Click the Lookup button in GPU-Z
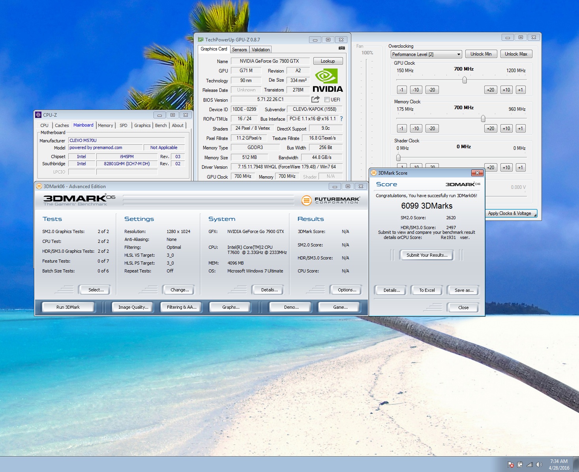Viewport: 579px width, 472px height. (x=328, y=61)
